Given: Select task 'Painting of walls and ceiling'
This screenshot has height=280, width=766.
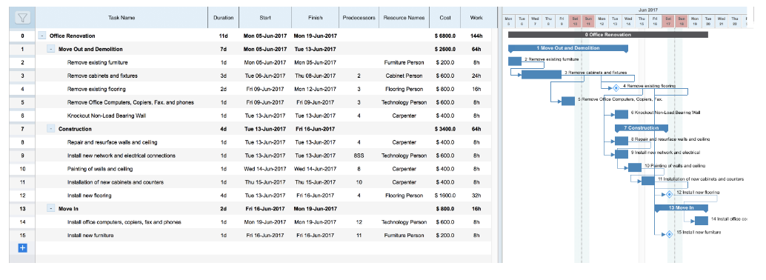Looking at the screenshot, I should (100, 169).
